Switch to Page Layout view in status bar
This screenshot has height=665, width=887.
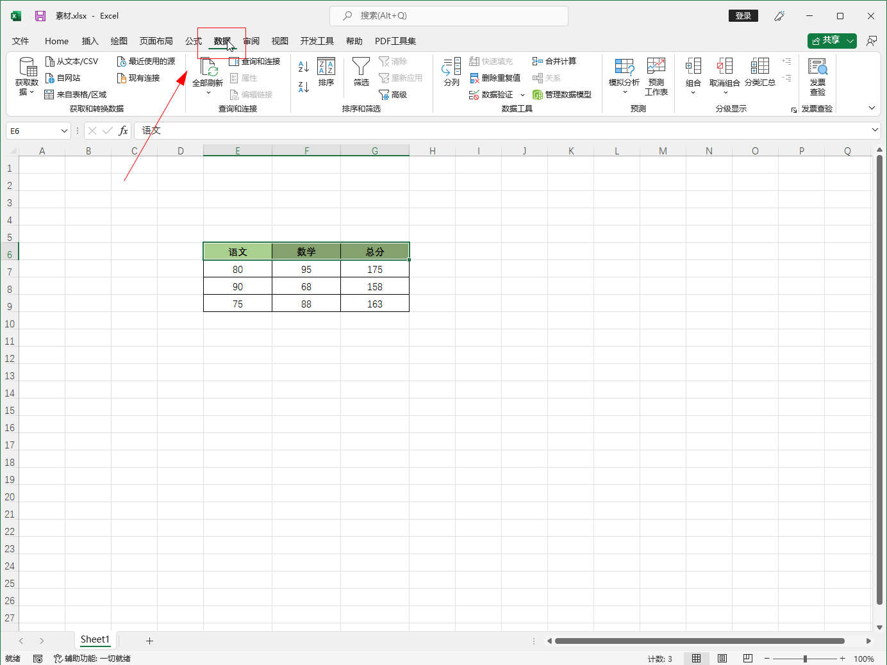[x=722, y=659]
